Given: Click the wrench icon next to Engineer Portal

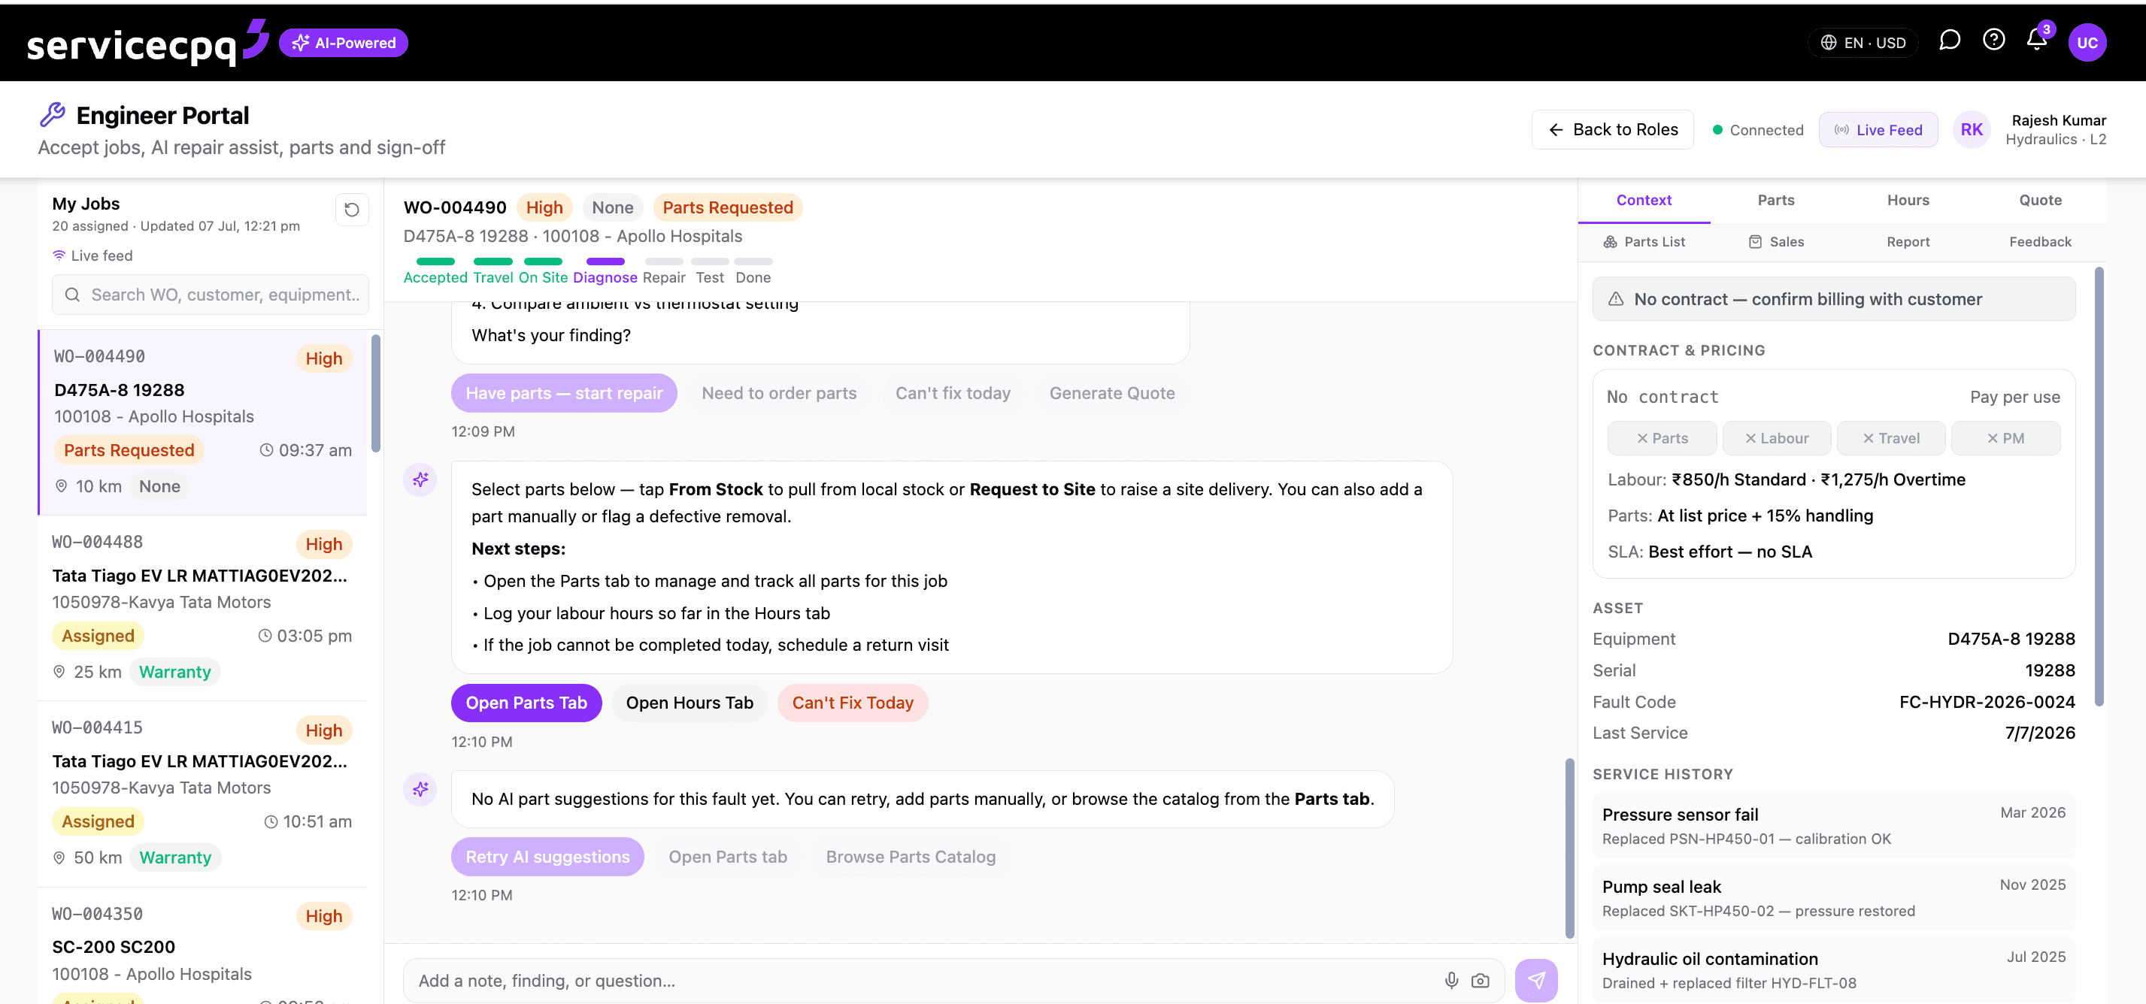Looking at the screenshot, I should click(53, 115).
